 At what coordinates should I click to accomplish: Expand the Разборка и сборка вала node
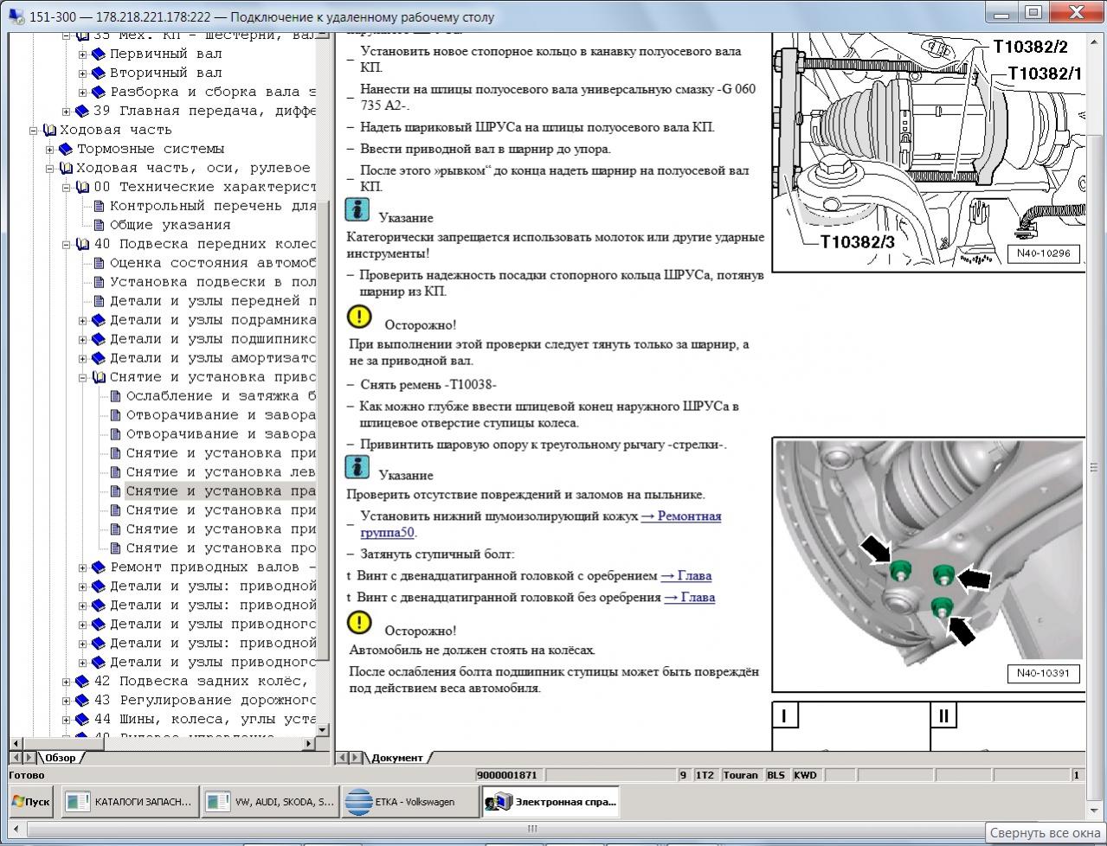click(x=83, y=92)
